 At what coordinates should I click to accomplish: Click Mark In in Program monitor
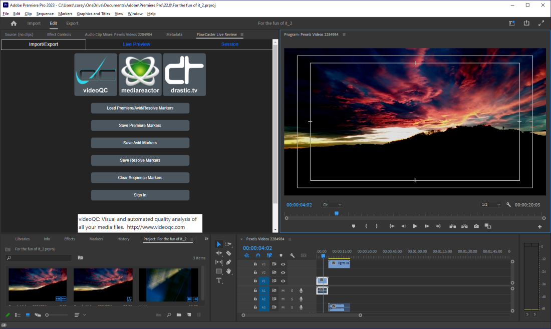(x=366, y=226)
